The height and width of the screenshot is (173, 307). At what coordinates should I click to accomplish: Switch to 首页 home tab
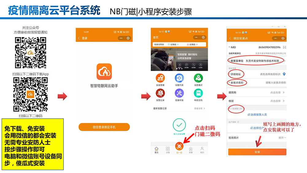[157, 150]
